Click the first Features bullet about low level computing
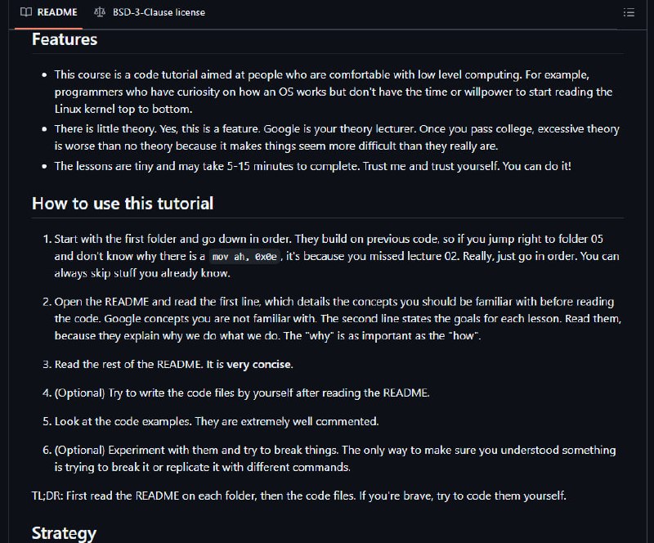This screenshot has height=543, width=654. tap(334, 92)
